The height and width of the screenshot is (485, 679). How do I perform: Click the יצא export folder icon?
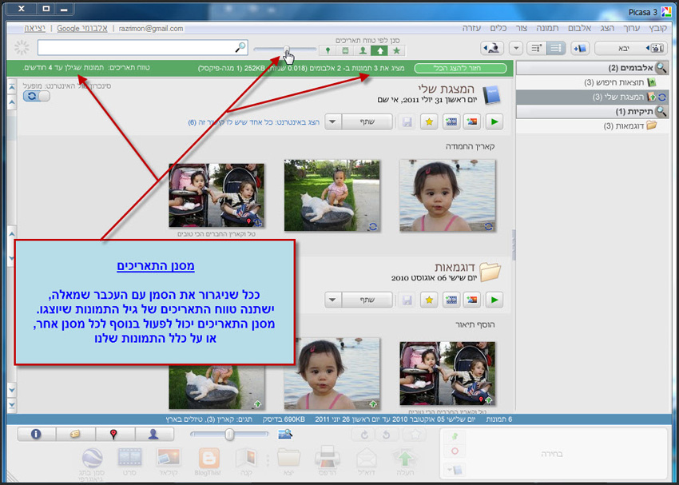[x=289, y=461]
